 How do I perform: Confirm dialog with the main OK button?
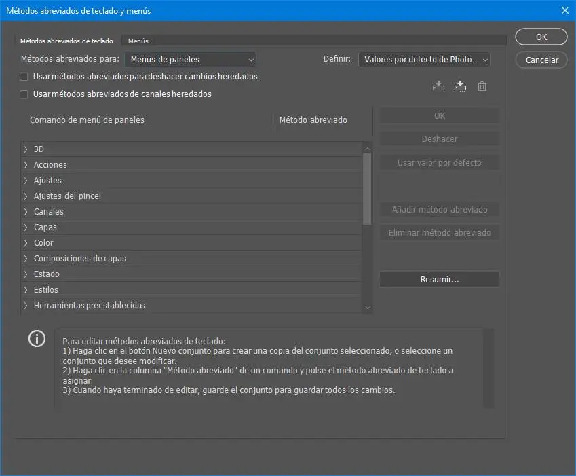(x=541, y=37)
